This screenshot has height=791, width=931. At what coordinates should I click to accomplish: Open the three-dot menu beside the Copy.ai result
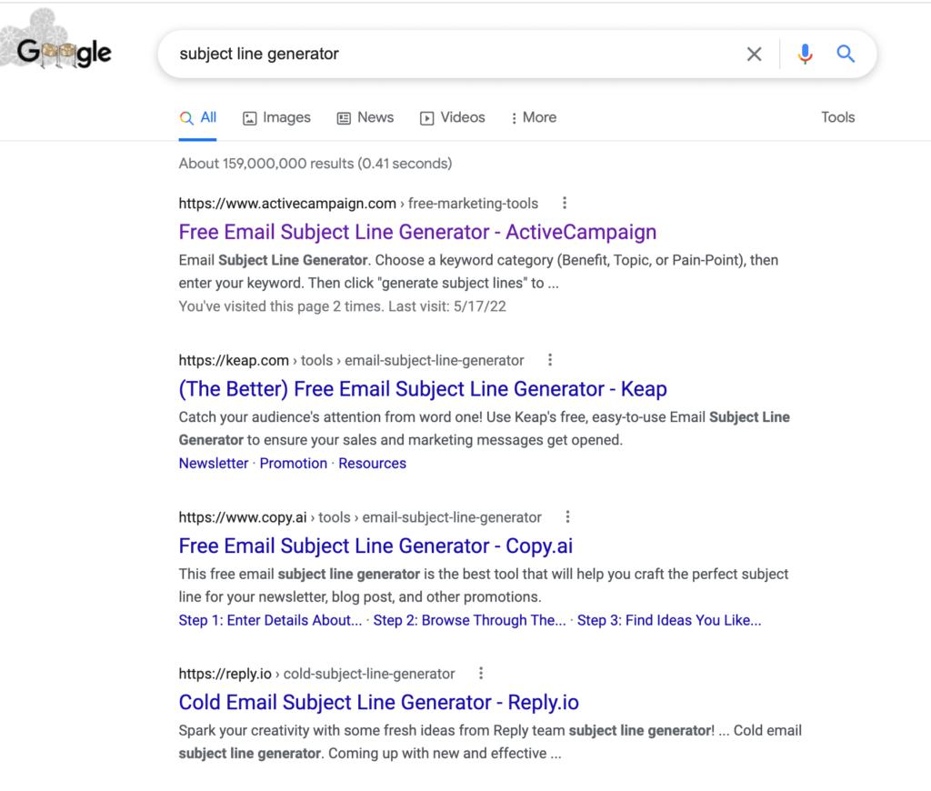click(567, 516)
